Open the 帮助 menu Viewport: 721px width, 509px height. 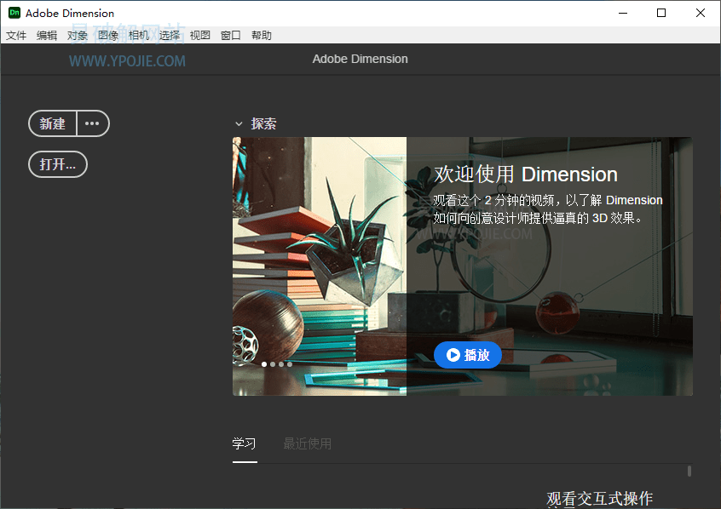(x=262, y=36)
